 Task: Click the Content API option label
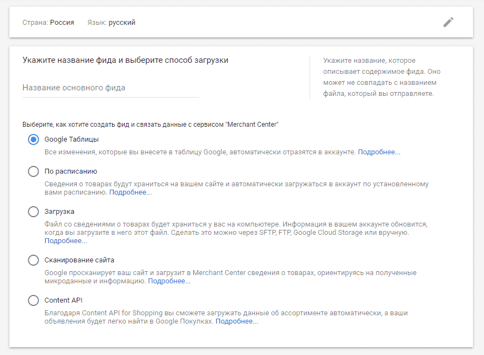point(63,300)
